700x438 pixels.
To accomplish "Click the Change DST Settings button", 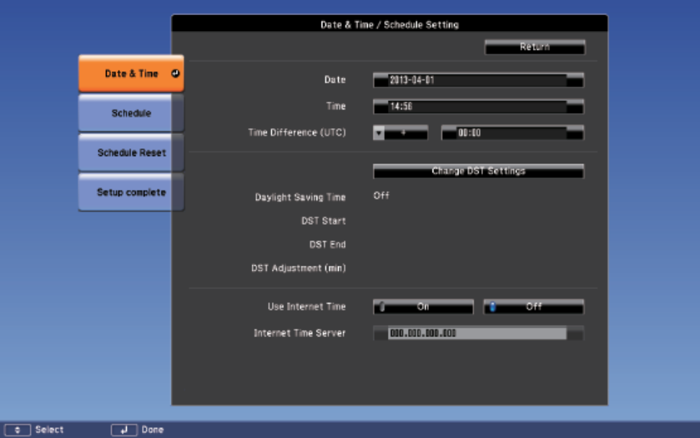I will (x=478, y=171).
